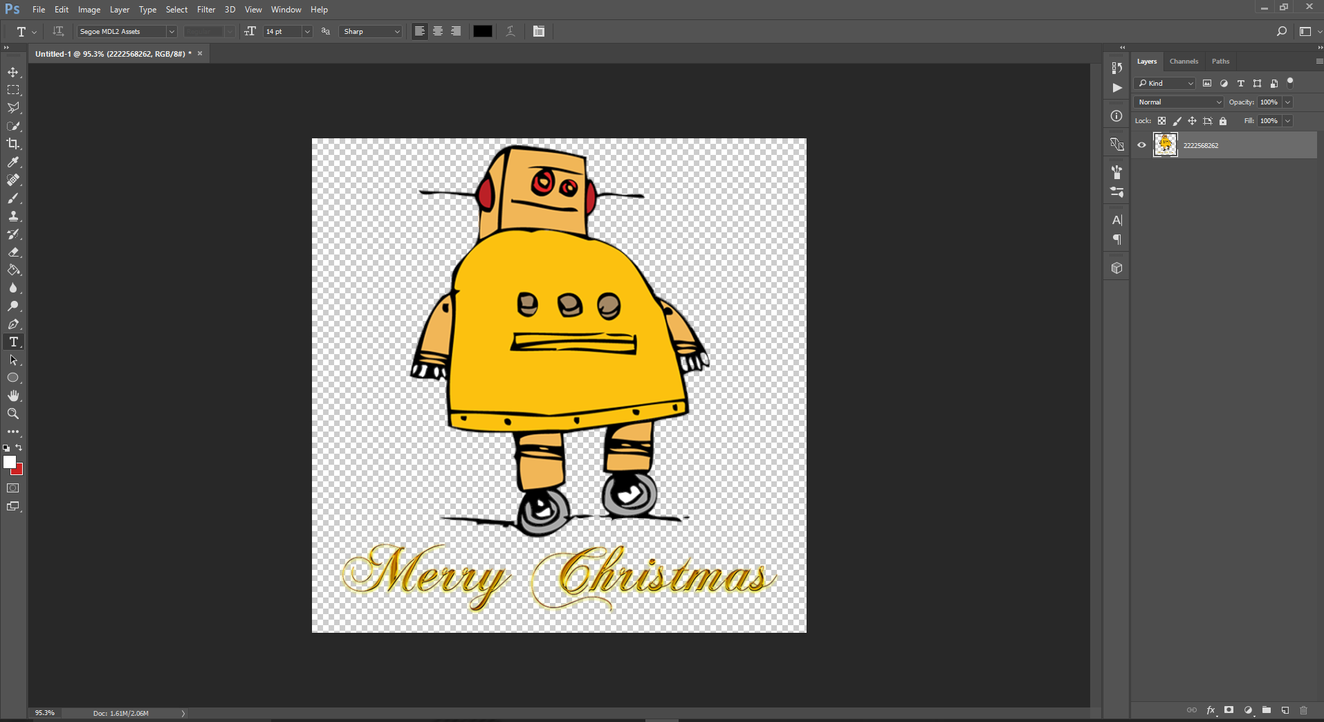The height and width of the screenshot is (722, 1324).
Task: Toggle filter for type layers
Action: tap(1240, 83)
